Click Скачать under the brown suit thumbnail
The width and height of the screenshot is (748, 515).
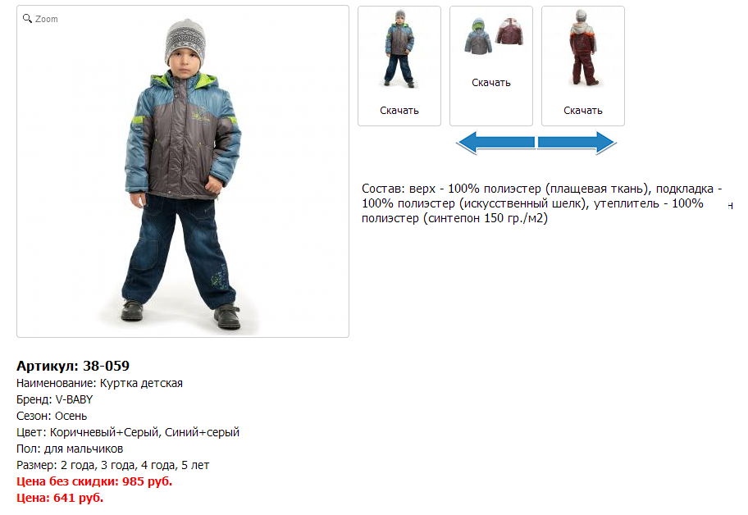583,111
